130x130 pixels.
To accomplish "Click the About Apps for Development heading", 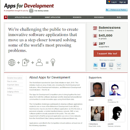I will click(x=50, y=77).
